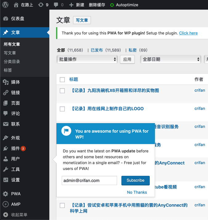
Task: Show 全部 posts filter
Action: coord(61,50)
